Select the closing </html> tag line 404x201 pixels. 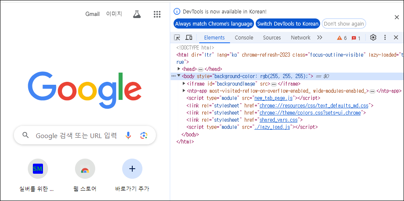[185, 141]
